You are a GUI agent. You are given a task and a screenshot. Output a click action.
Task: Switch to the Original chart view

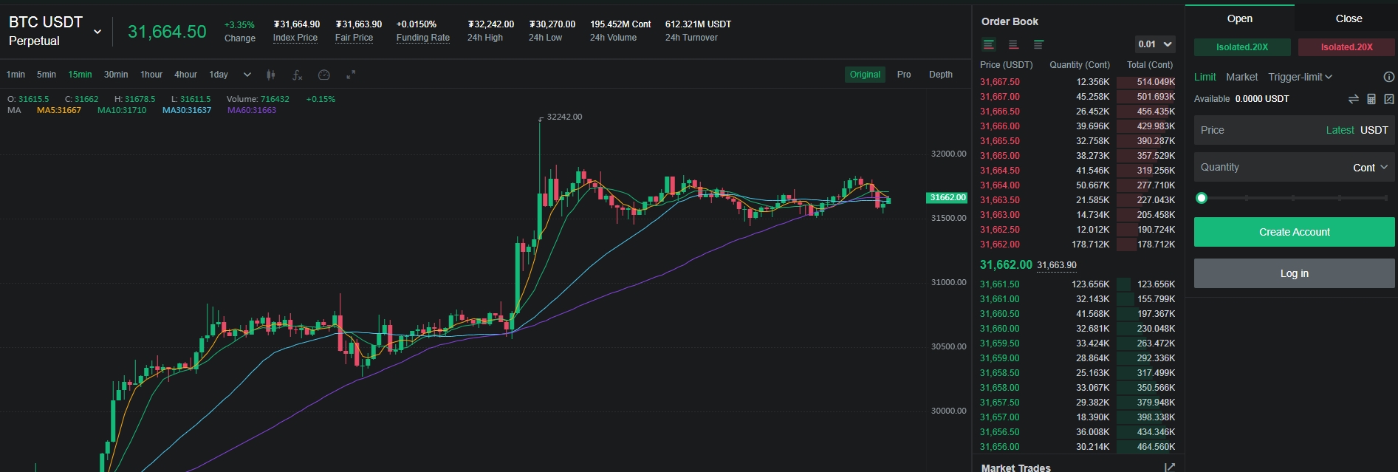[865, 75]
